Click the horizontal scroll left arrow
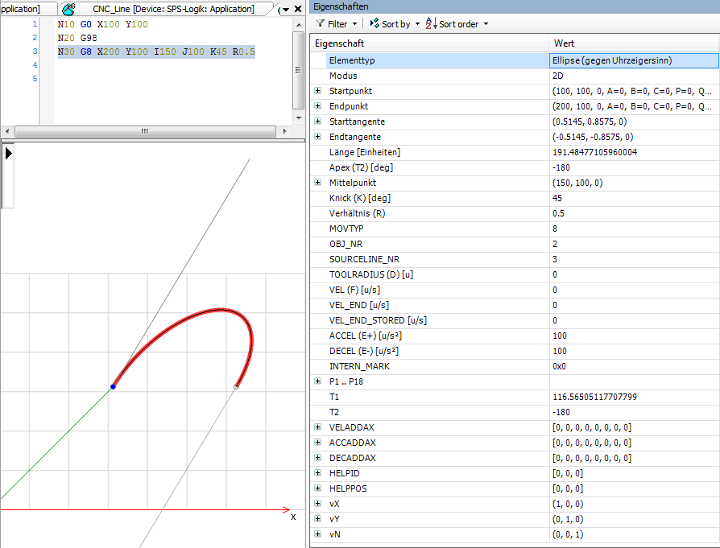 coord(7,132)
